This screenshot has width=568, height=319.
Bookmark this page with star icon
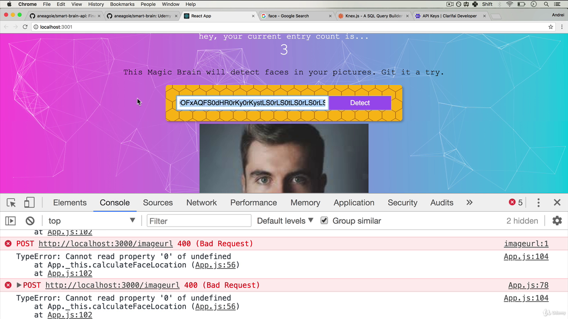click(x=551, y=27)
